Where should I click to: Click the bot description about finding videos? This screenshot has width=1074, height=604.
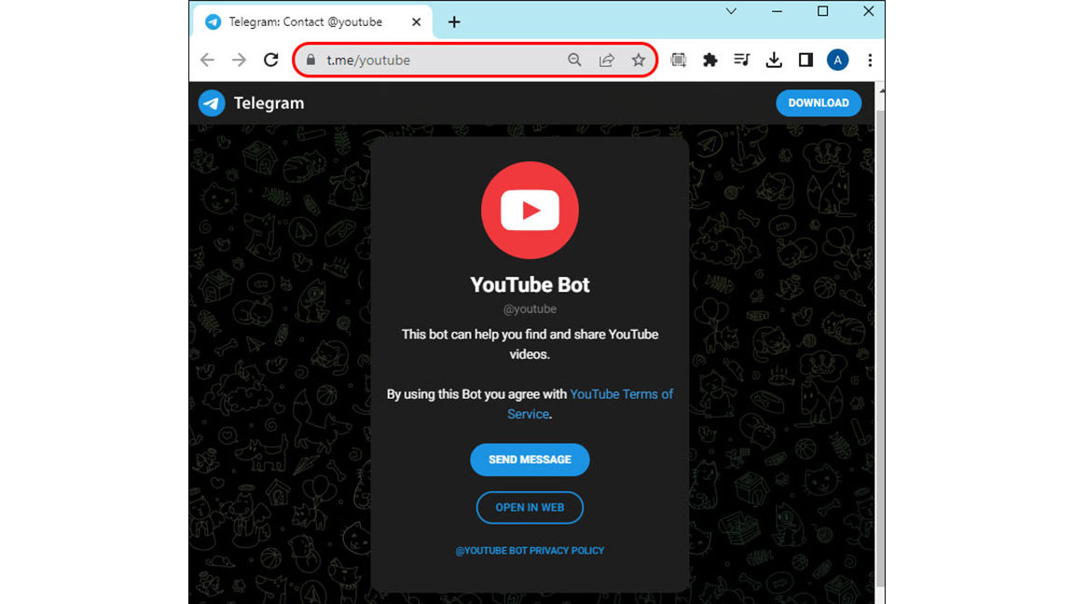[530, 345]
